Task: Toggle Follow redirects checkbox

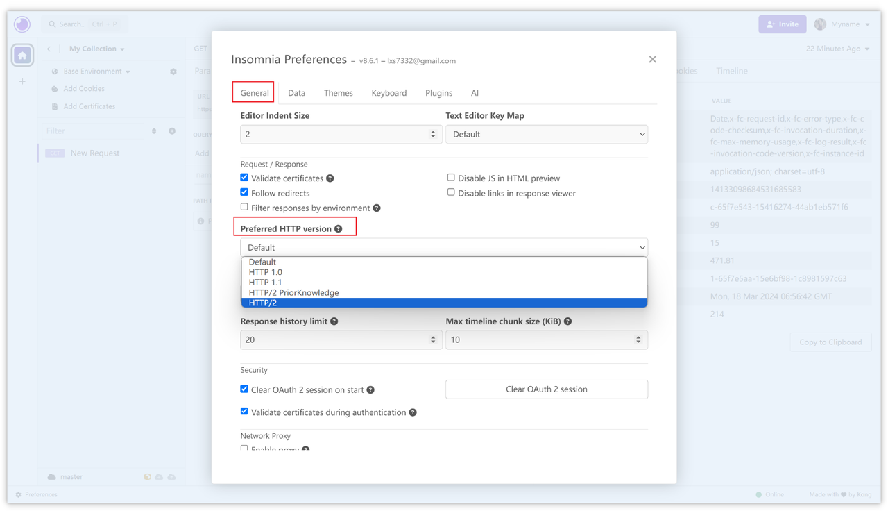Action: 244,192
